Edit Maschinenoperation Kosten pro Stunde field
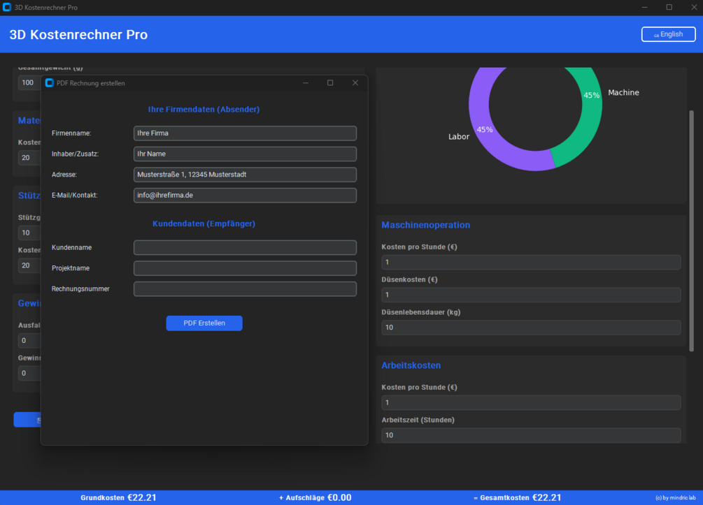 click(531, 262)
